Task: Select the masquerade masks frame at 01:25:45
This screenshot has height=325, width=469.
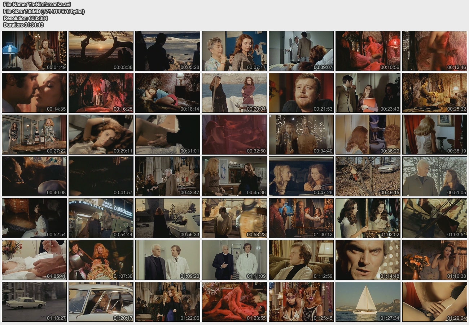Action: 301,302
